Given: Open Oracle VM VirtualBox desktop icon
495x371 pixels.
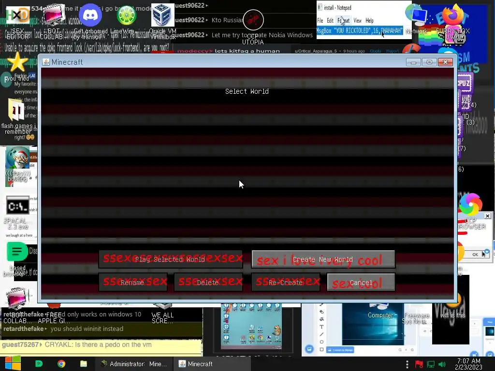Looking at the screenshot, I should coord(162,15).
